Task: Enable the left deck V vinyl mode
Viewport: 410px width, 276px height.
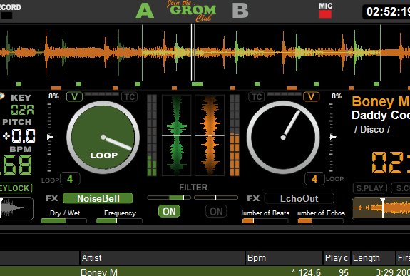Action: (x=75, y=97)
